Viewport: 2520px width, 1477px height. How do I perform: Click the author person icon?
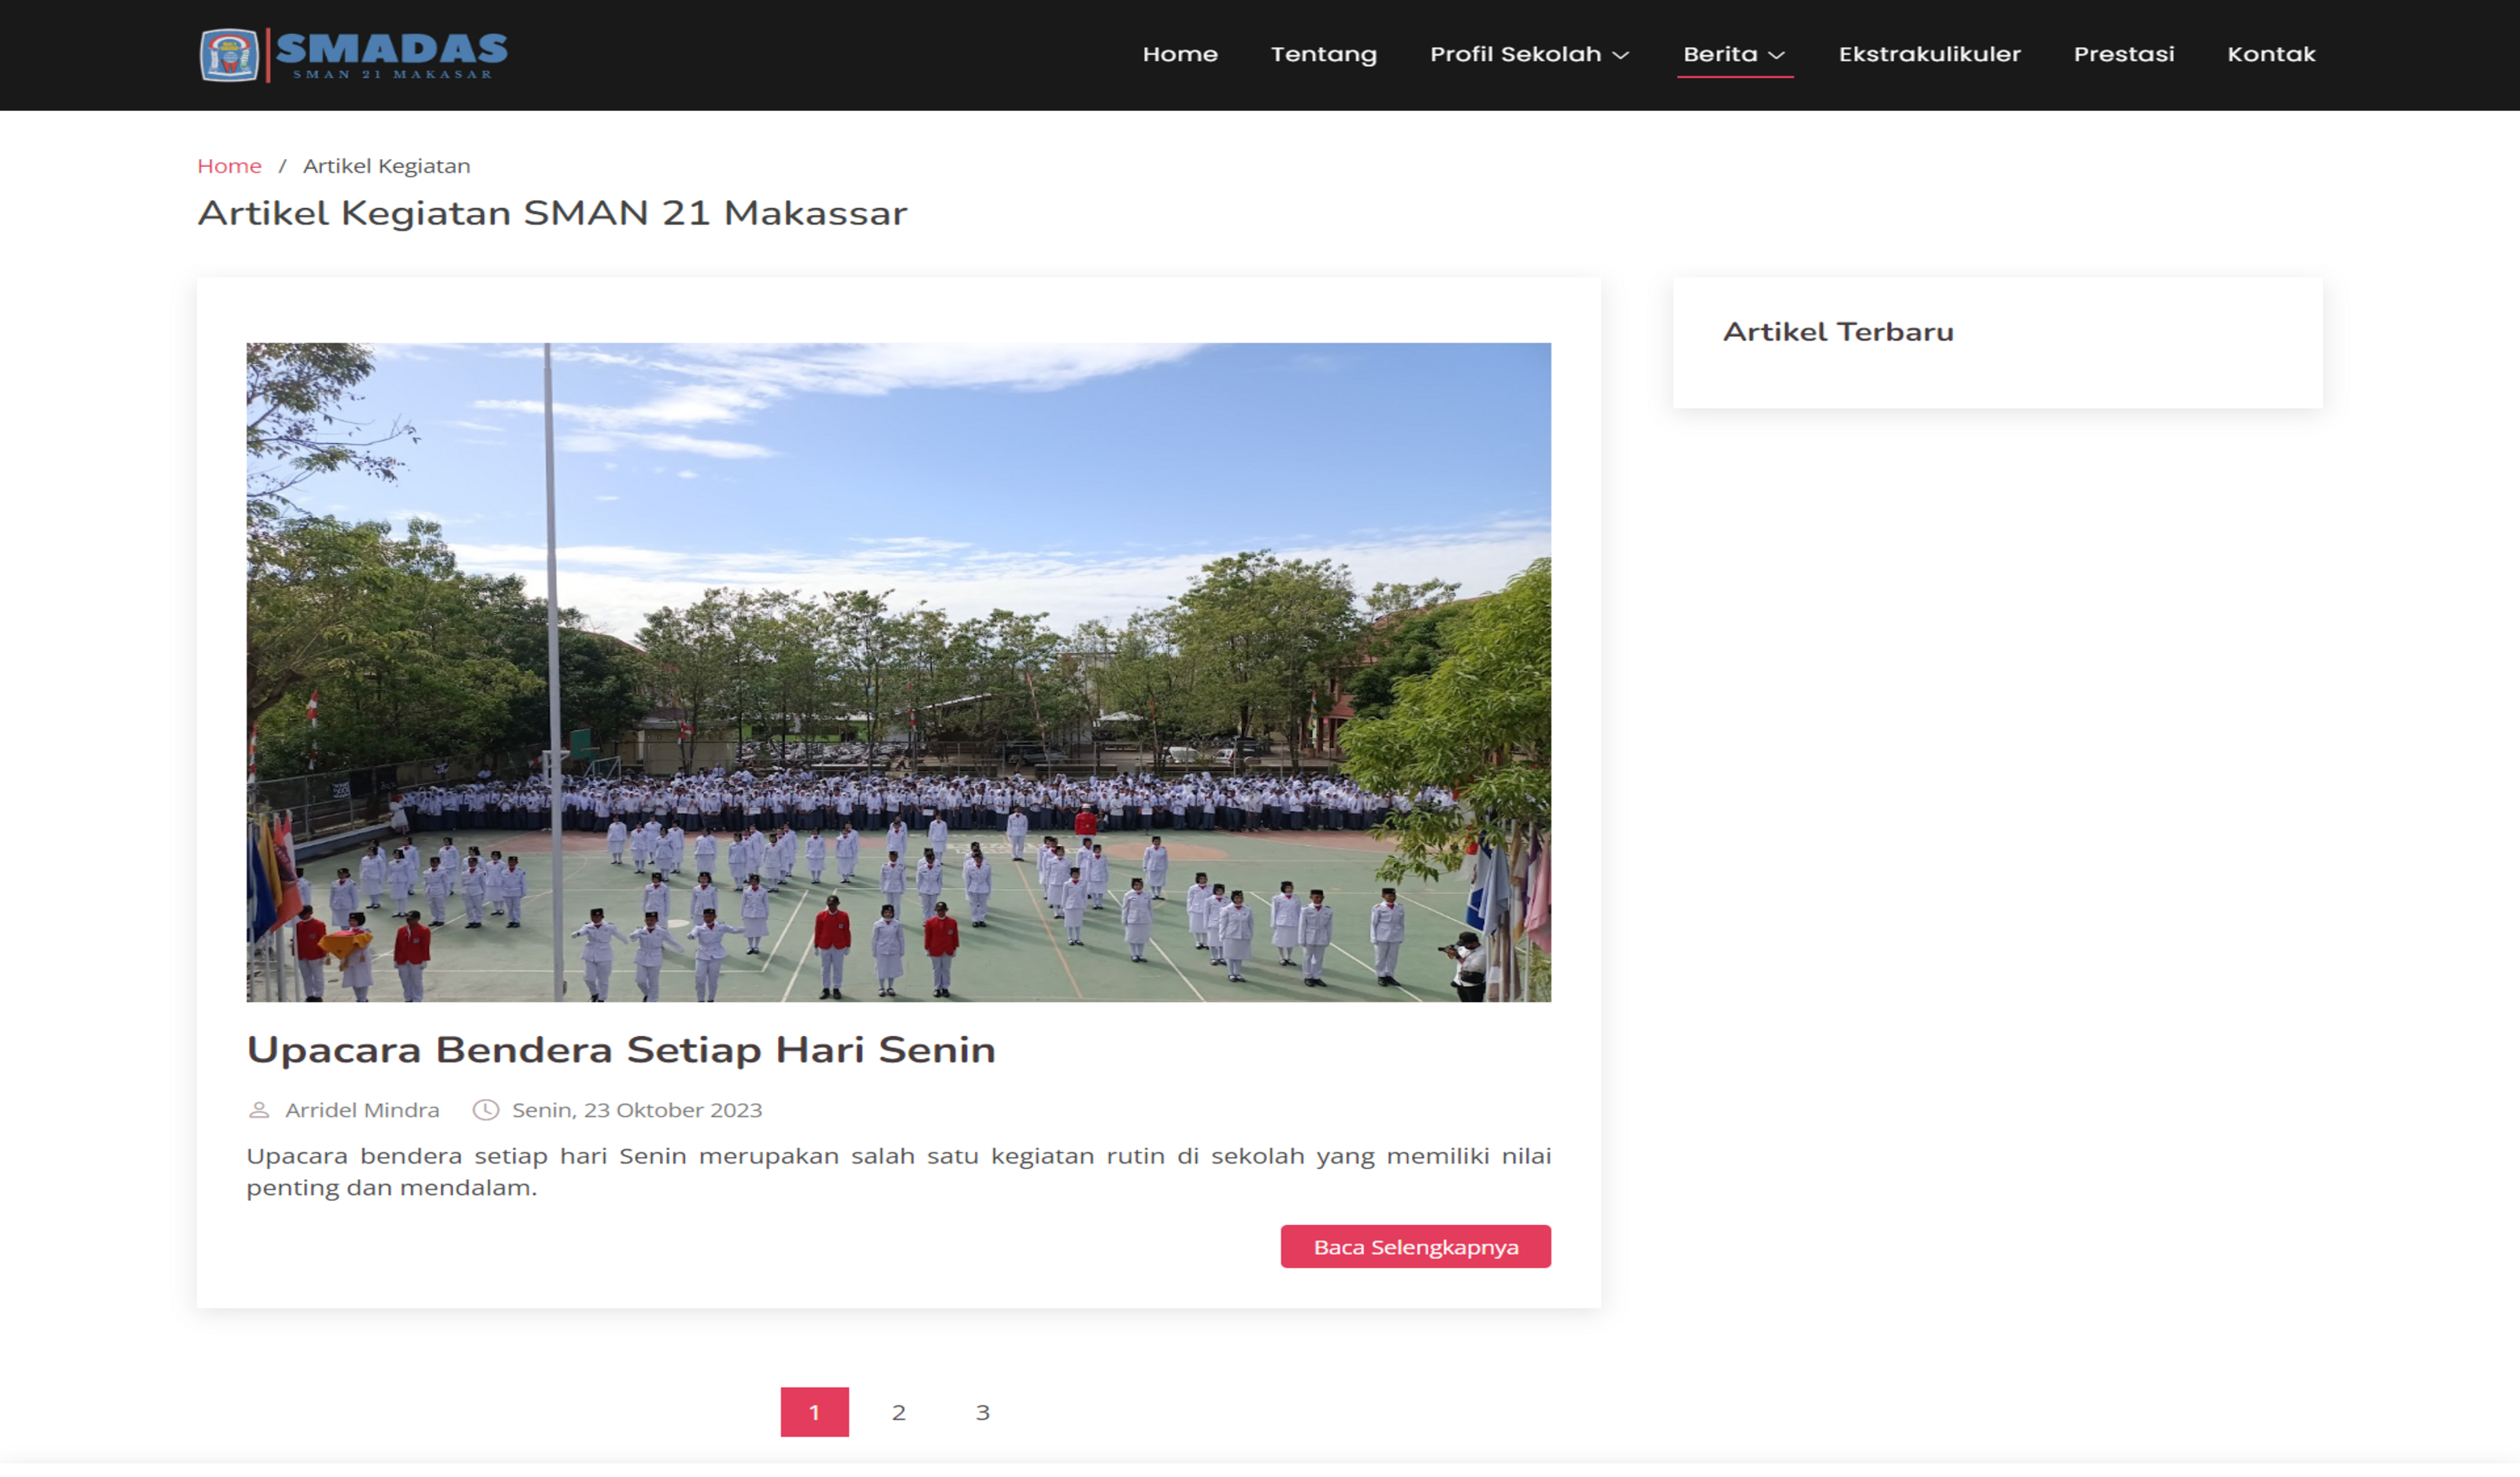point(259,1110)
